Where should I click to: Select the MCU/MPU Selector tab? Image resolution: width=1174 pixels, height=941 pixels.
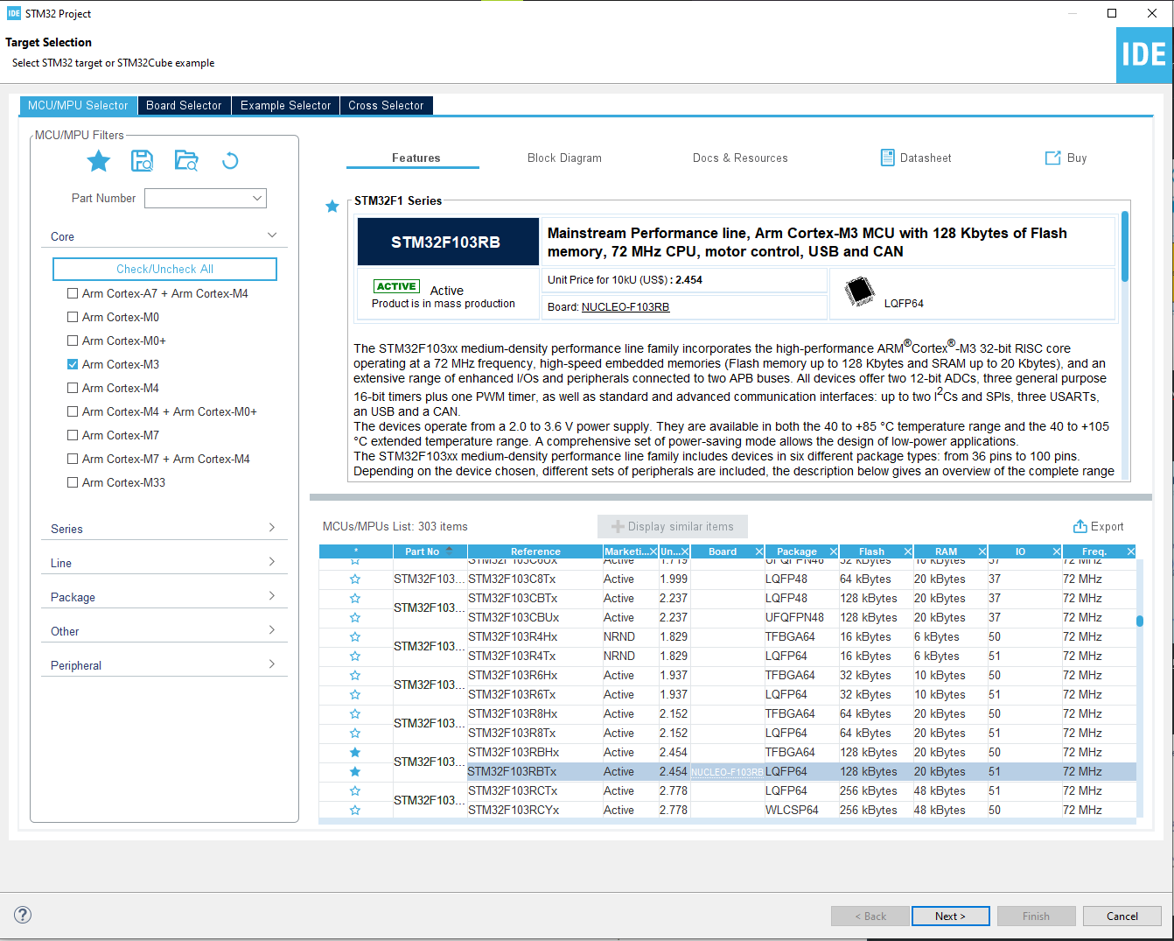78,105
